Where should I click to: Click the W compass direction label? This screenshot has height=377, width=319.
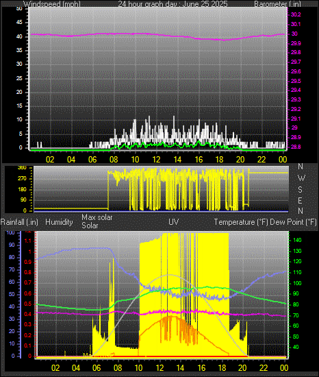click(x=301, y=178)
